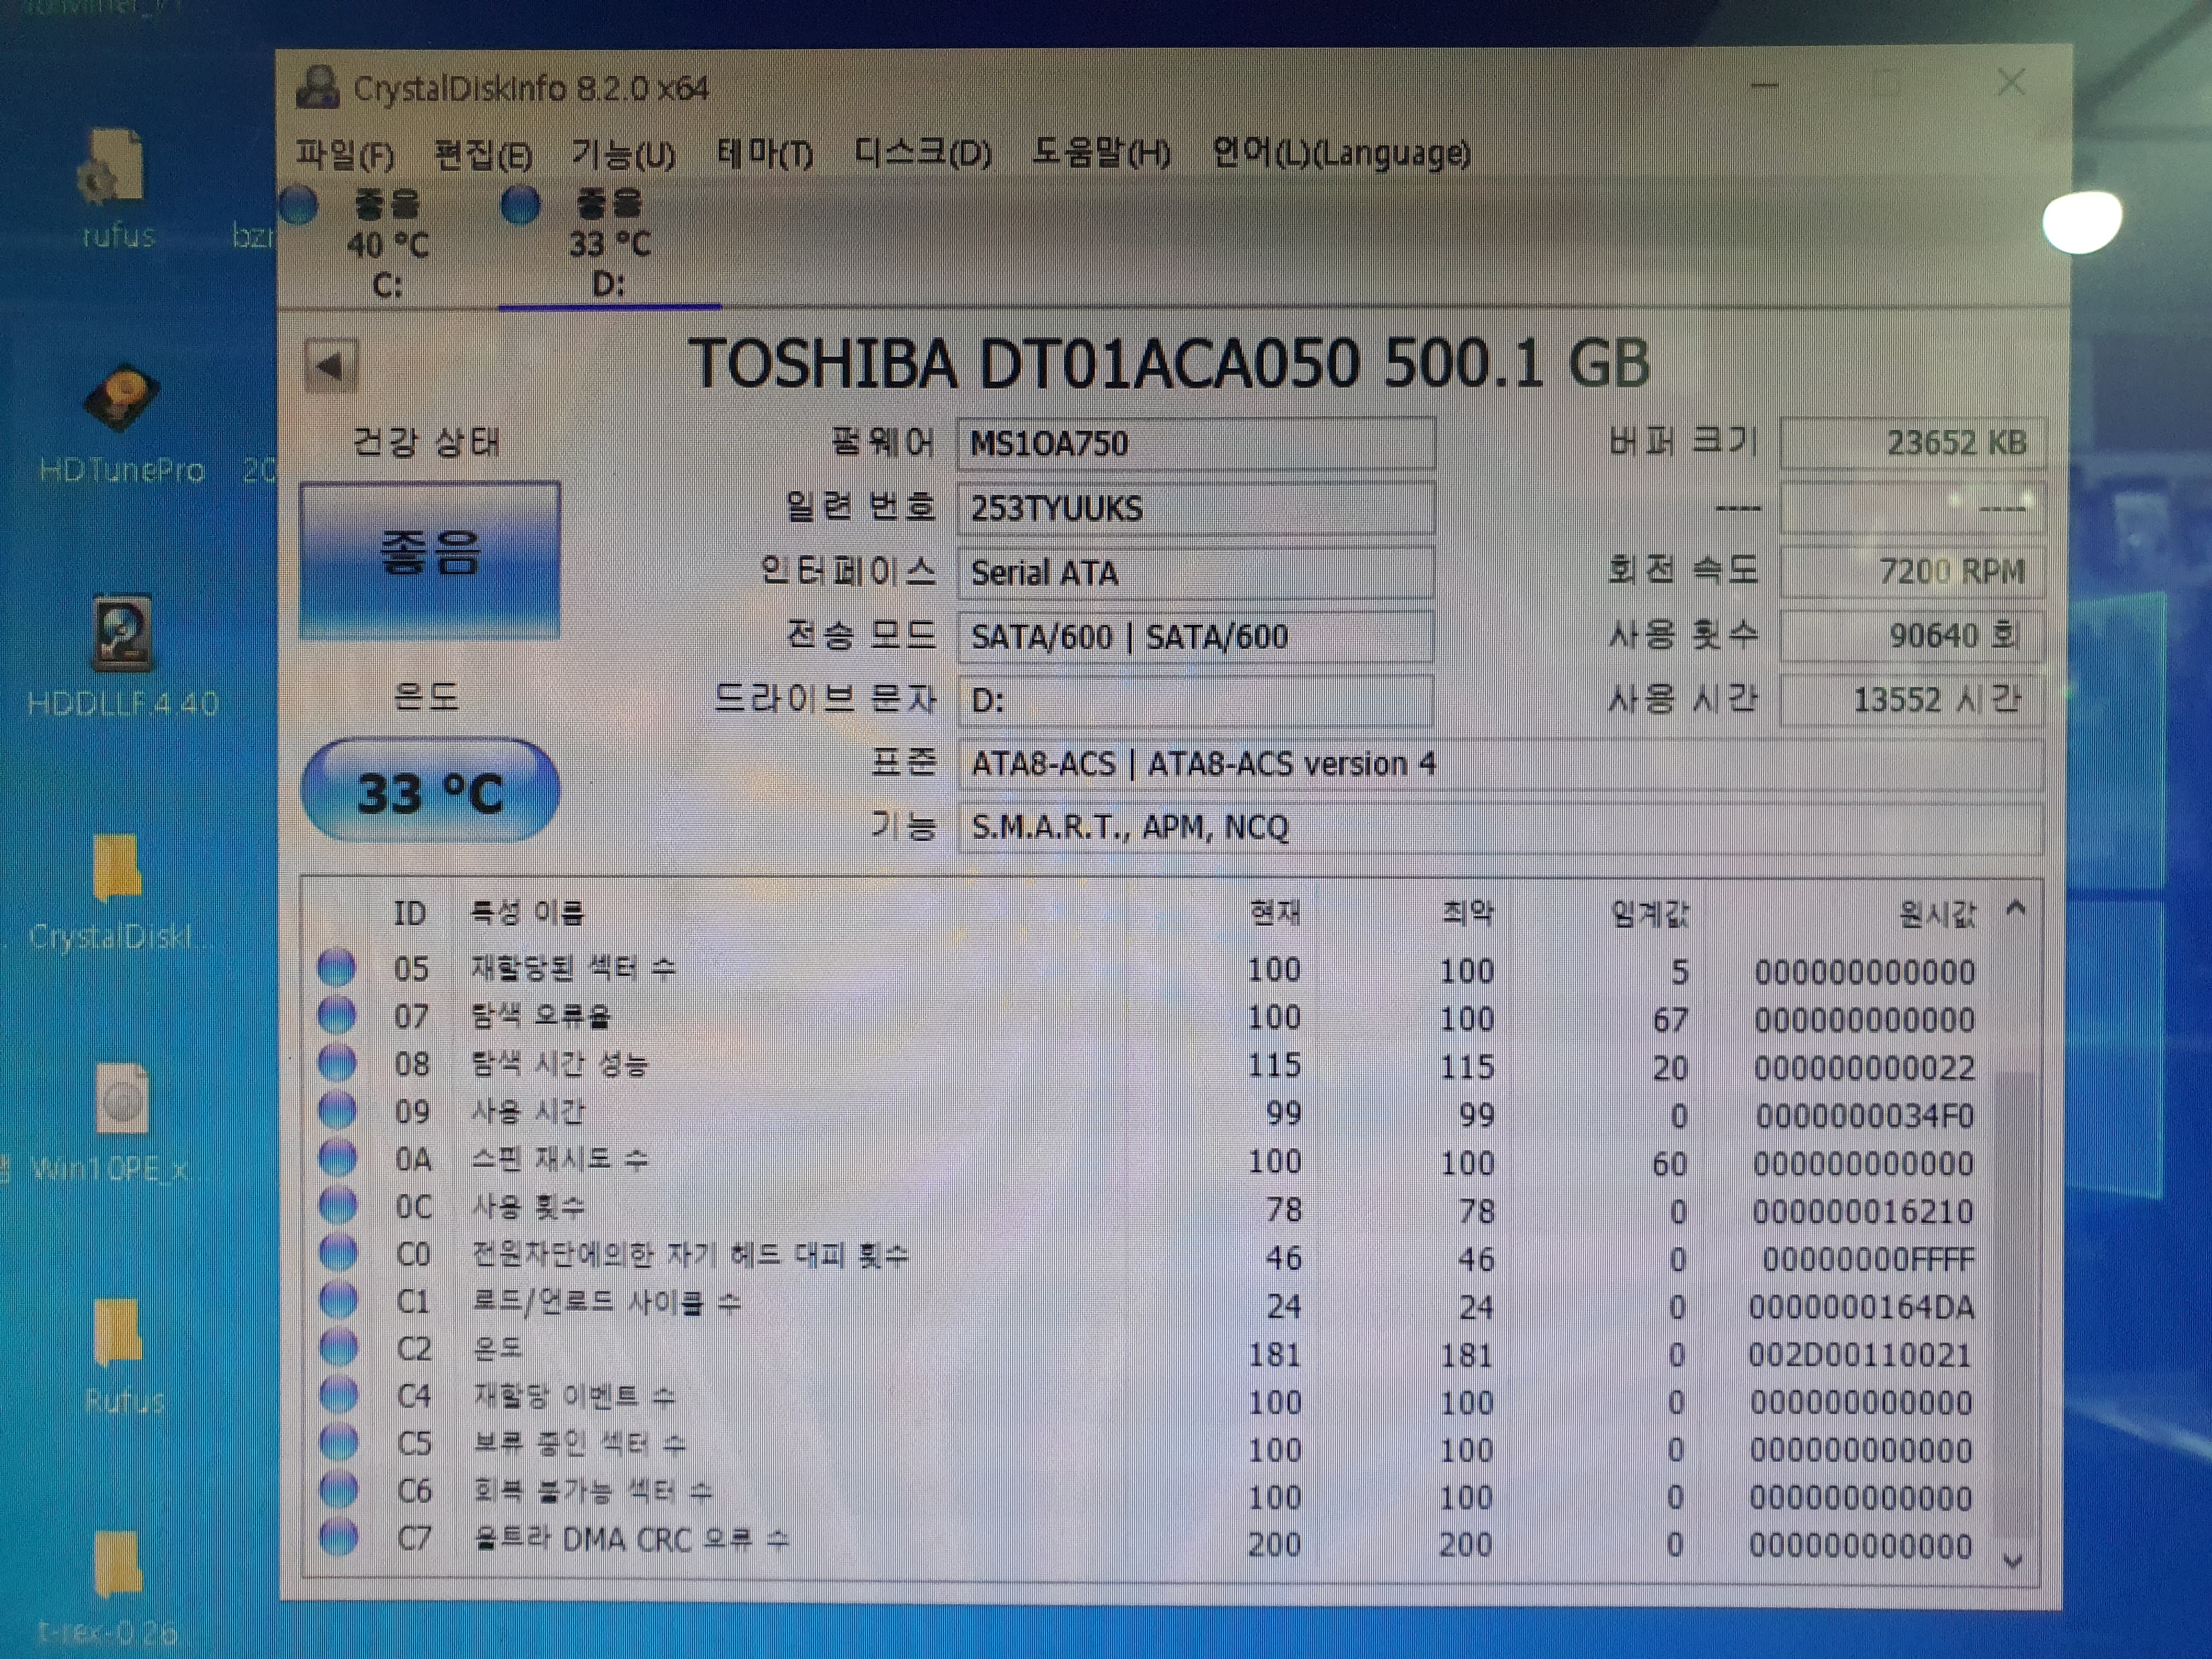Click the 최악 column header
The width and height of the screenshot is (2212, 1659).
1467,912
